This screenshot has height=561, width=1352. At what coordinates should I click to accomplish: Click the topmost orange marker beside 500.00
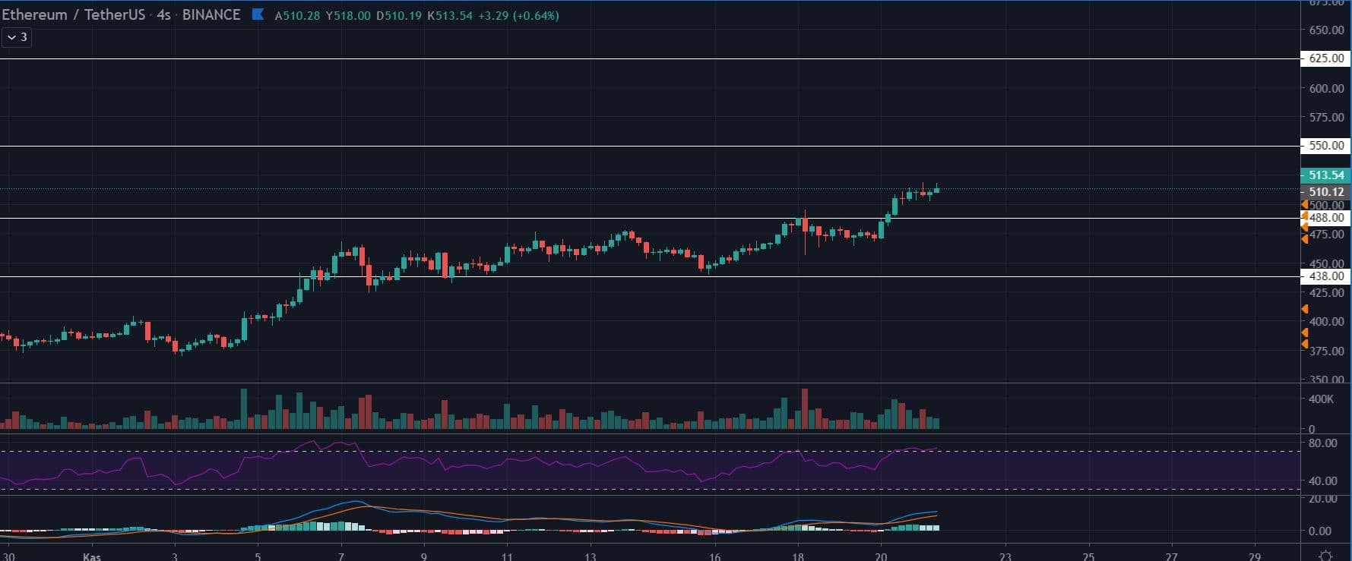tap(1304, 205)
